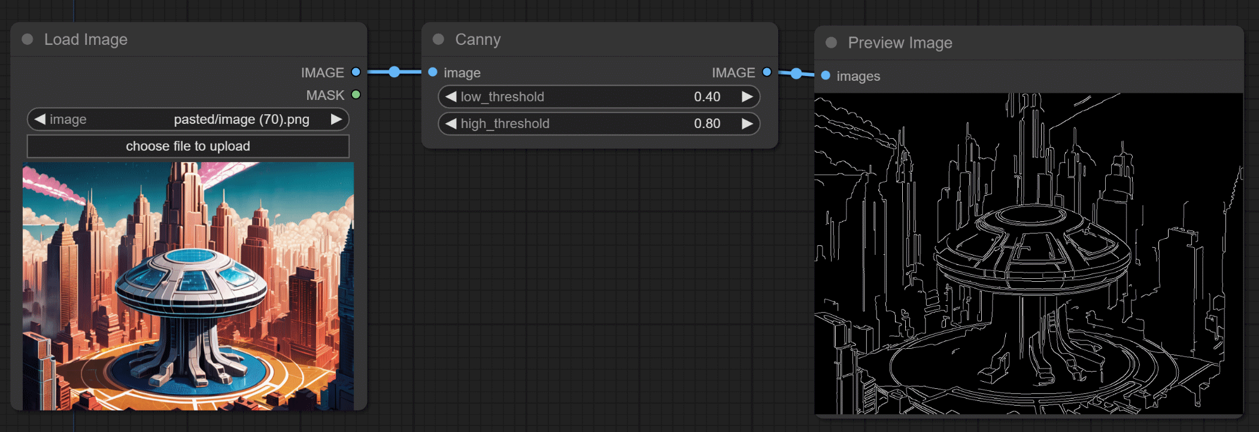Click the Canny IMAGE output socket

tap(766, 72)
